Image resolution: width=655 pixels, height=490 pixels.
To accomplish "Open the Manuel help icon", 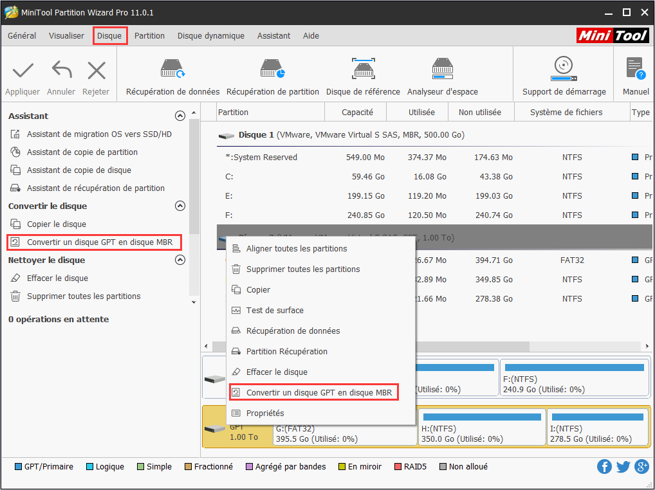I will (634, 73).
